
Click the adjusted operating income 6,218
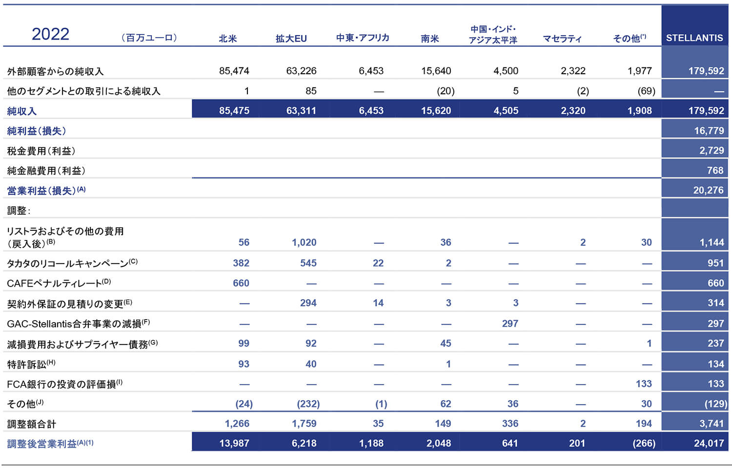pyautogui.click(x=304, y=443)
